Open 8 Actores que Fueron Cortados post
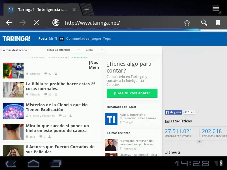Viewport: 227px width, 170px height. (60, 149)
